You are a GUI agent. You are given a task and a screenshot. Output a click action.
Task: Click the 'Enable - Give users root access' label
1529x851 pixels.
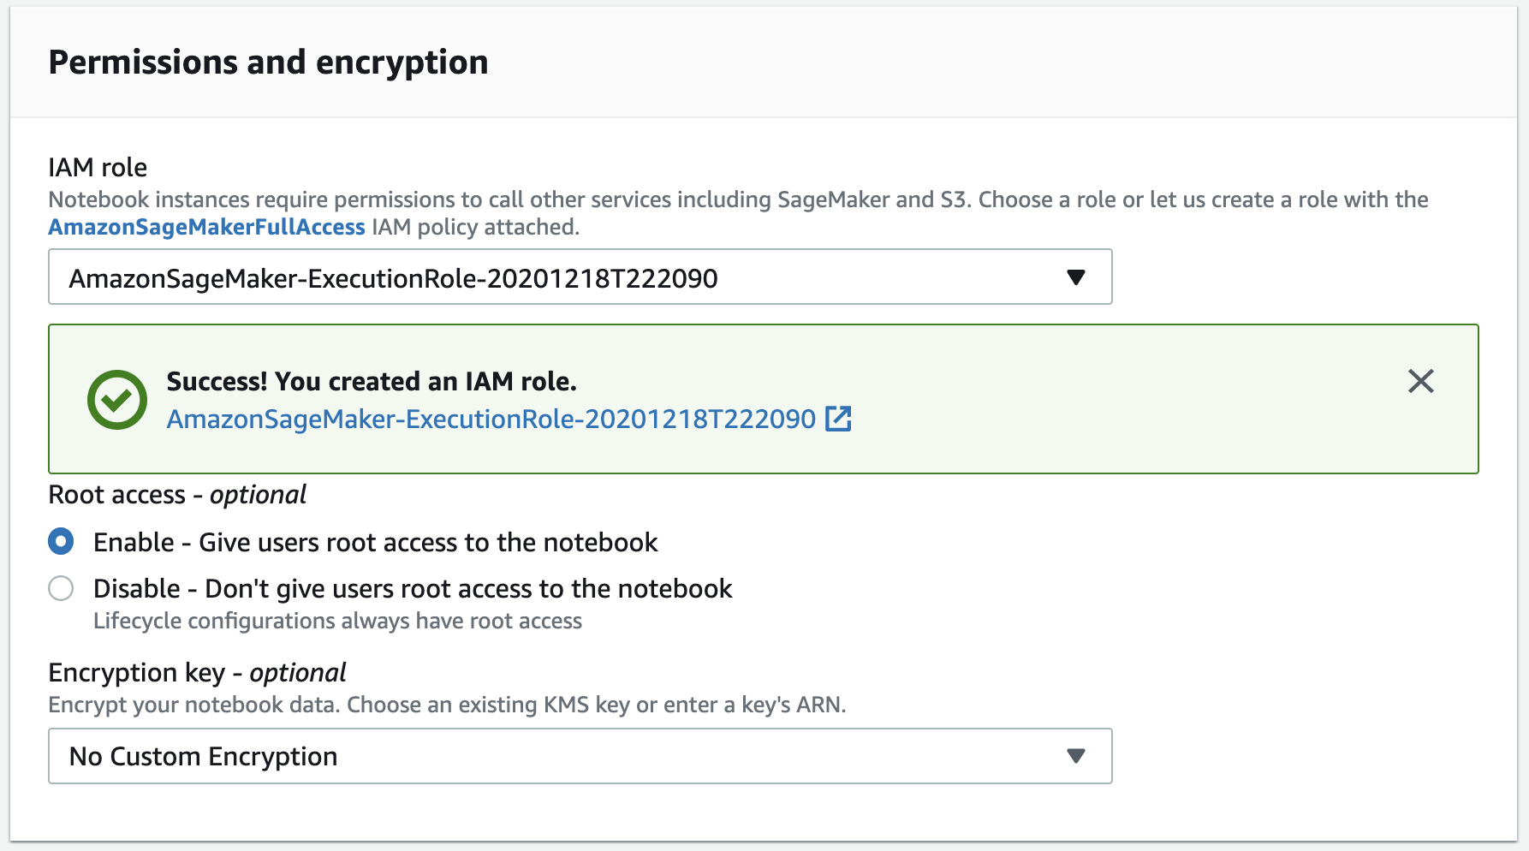375,543
